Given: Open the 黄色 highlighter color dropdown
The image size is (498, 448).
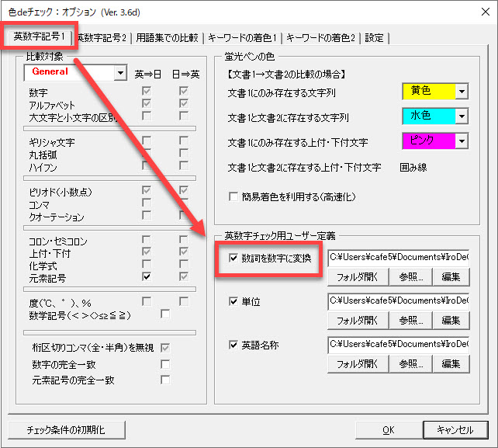Looking at the screenshot, I should pos(462,92).
